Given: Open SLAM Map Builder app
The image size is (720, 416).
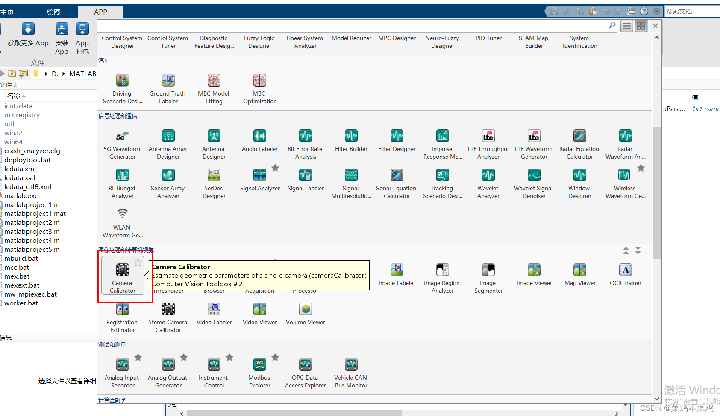Looking at the screenshot, I should click(x=534, y=42).
